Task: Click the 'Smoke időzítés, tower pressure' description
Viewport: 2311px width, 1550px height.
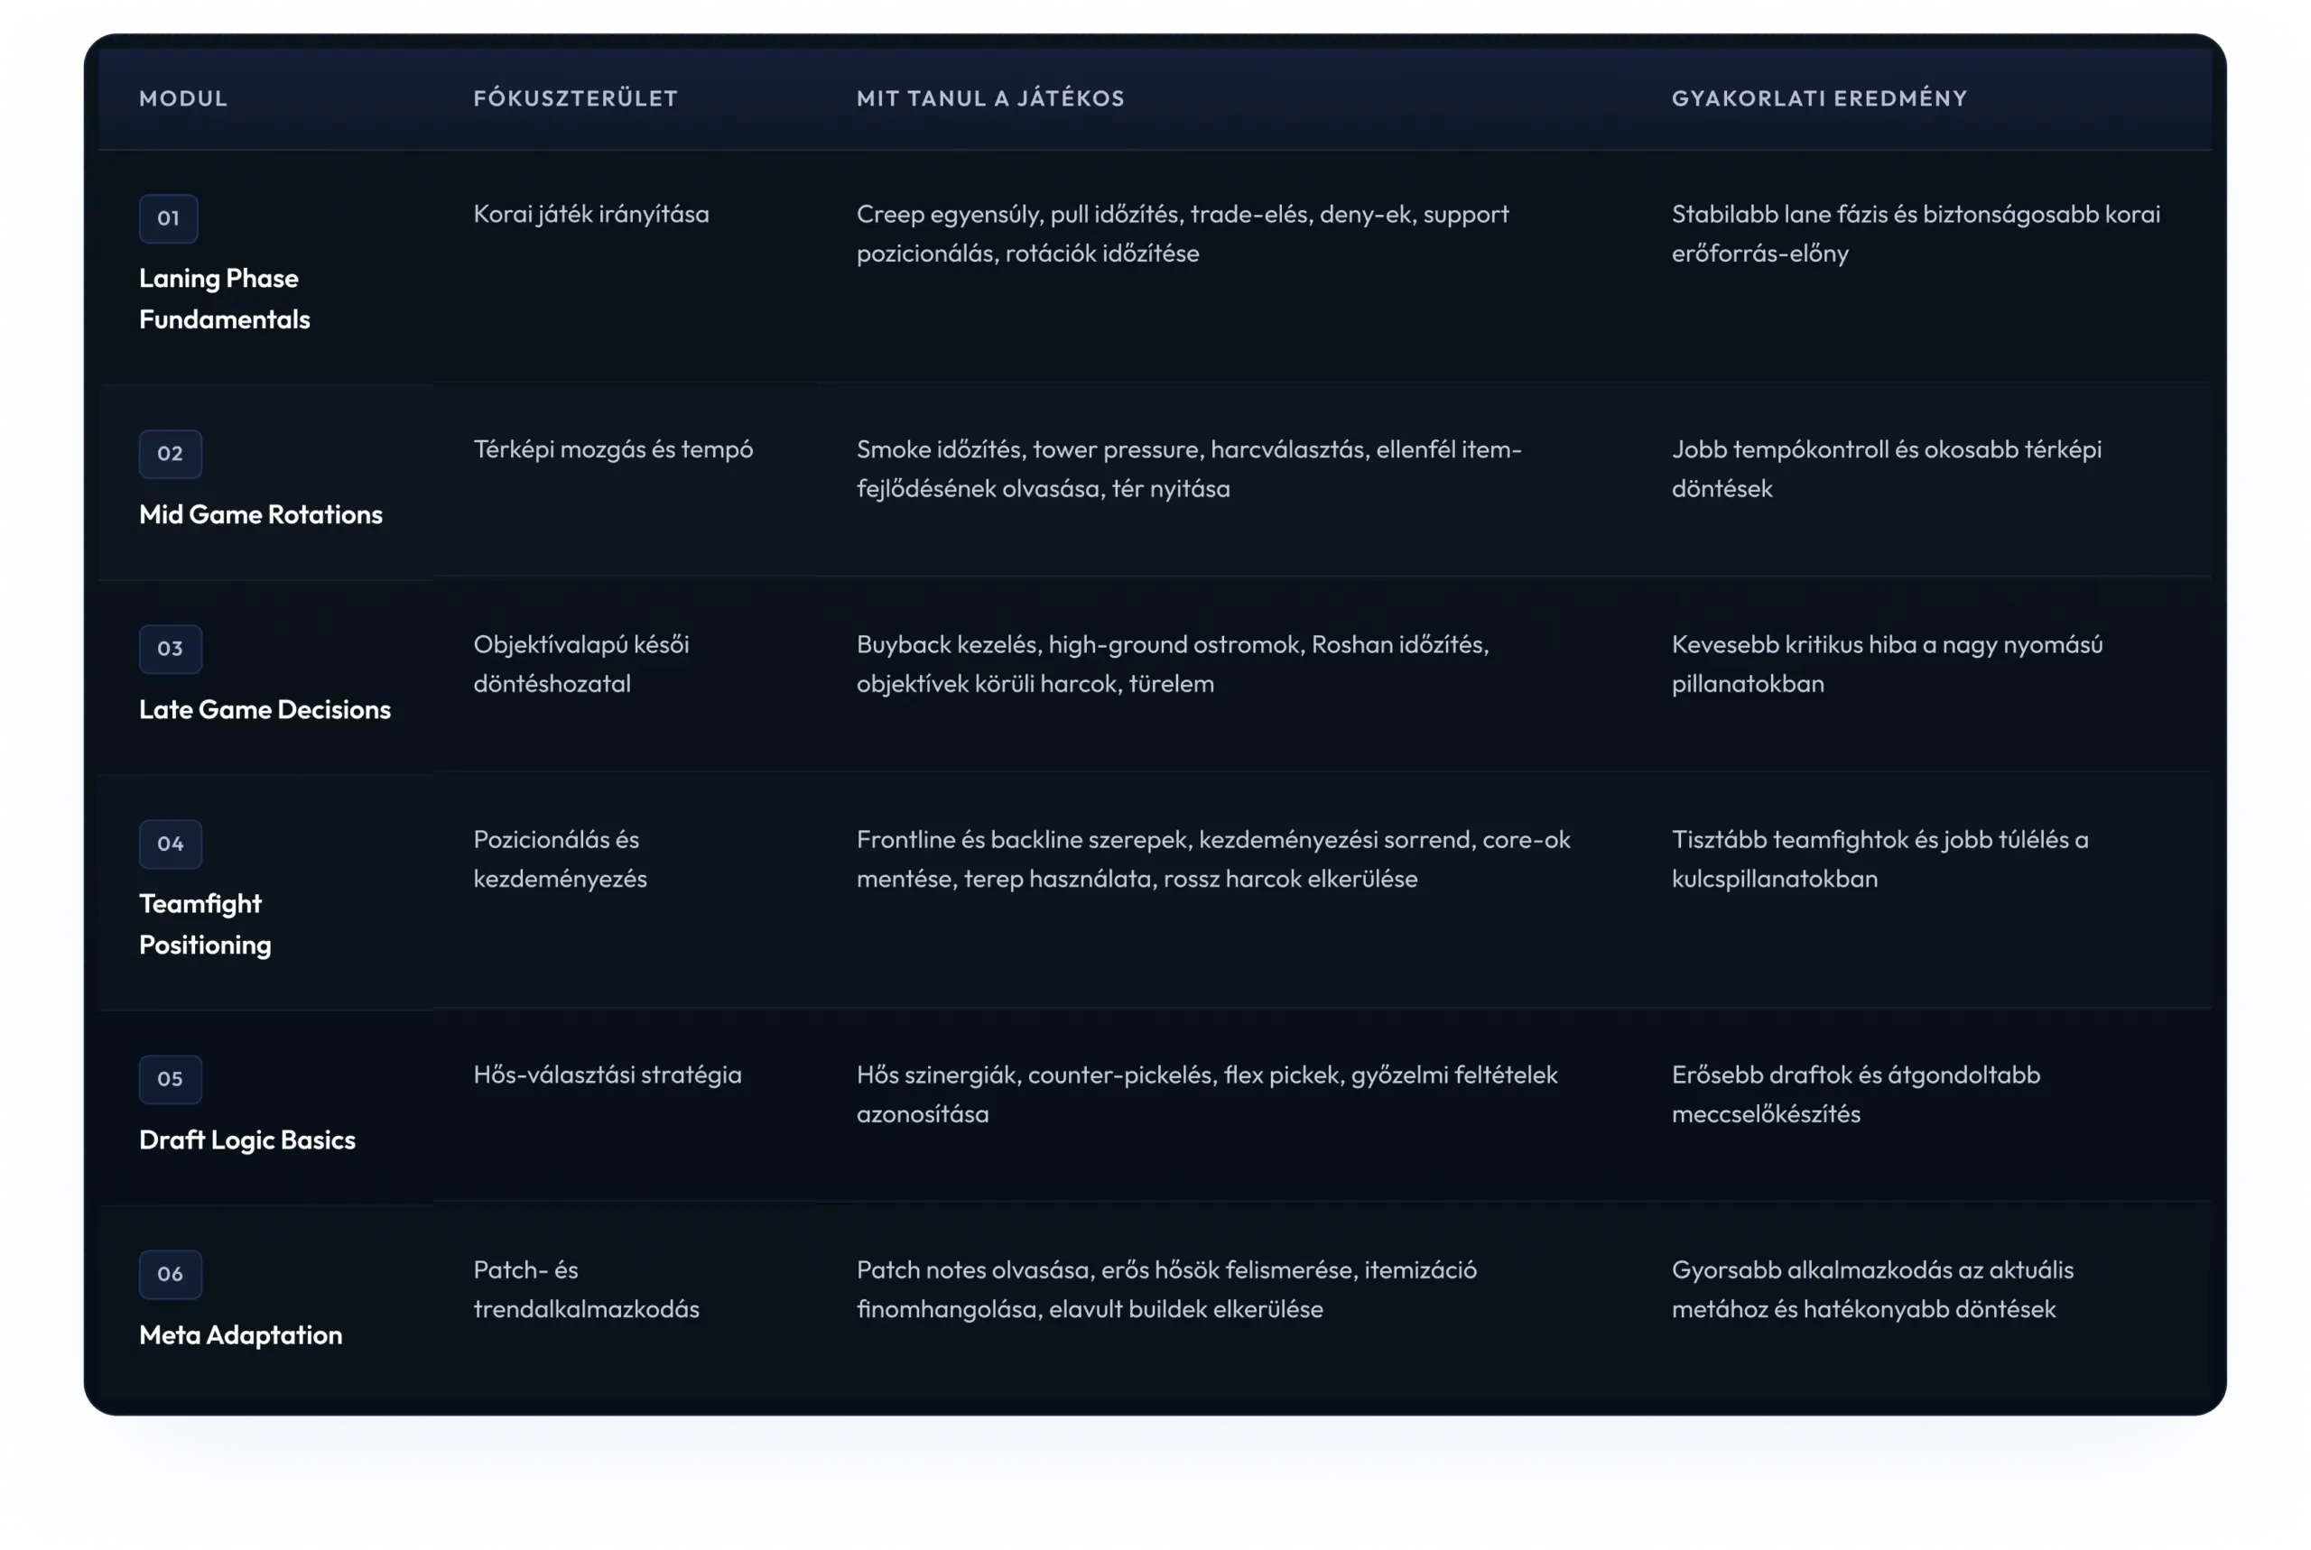Action: click(x=1188, y=468)
